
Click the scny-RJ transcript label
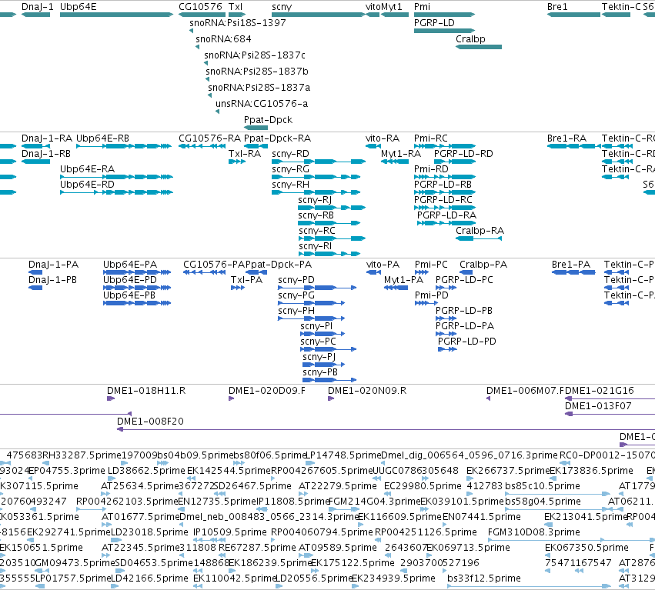315,200
